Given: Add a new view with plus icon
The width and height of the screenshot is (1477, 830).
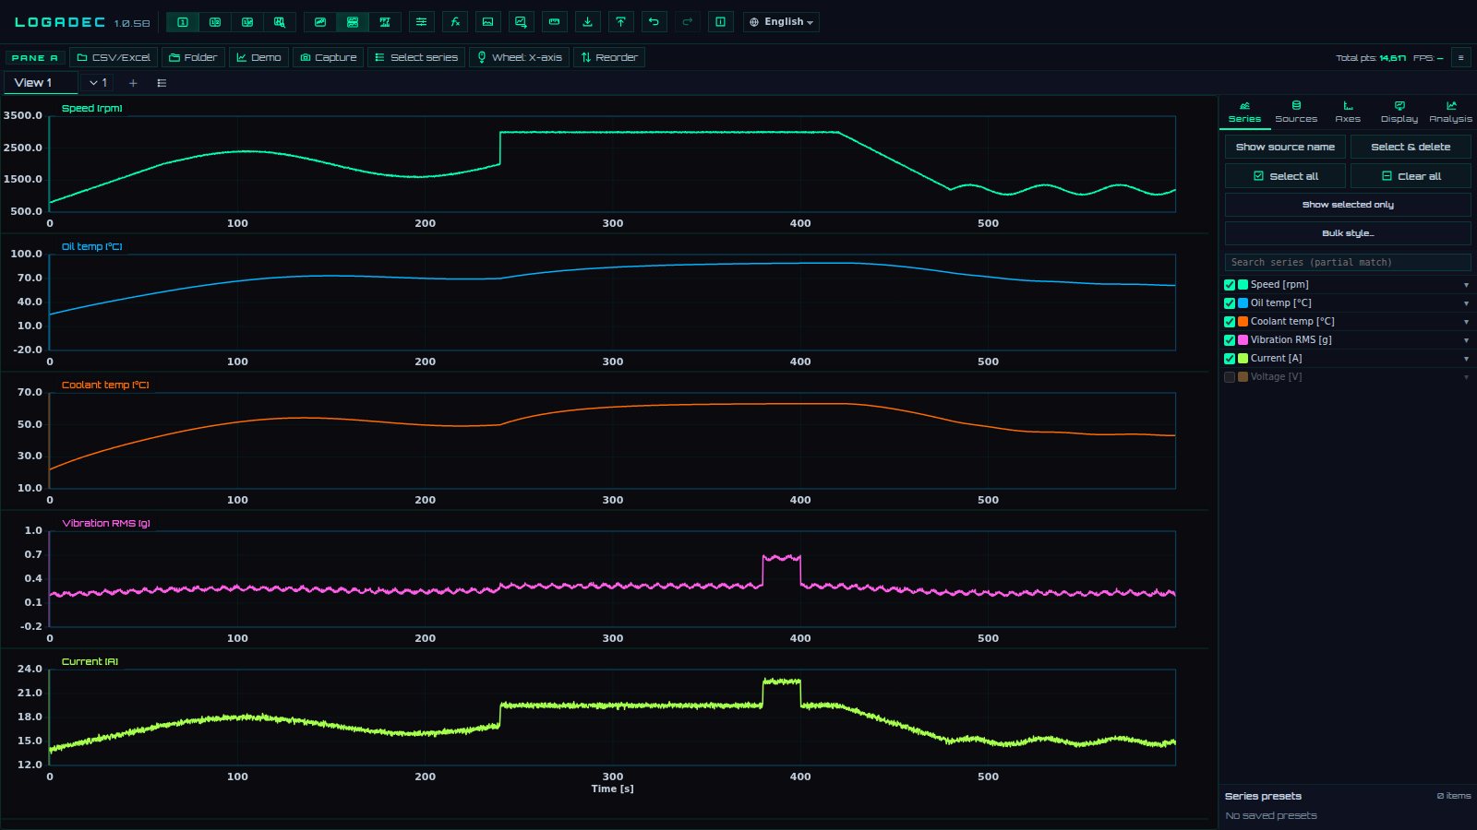Looking at the screenshot, I should click(x=133, y=83).
